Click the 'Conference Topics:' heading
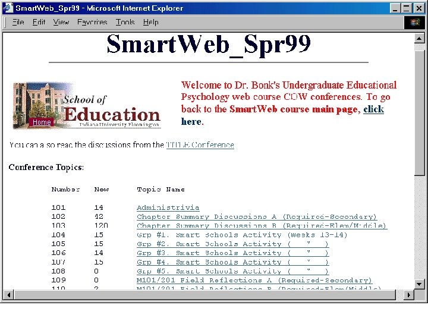Screen dimensions: 428x321 [46, 167]
